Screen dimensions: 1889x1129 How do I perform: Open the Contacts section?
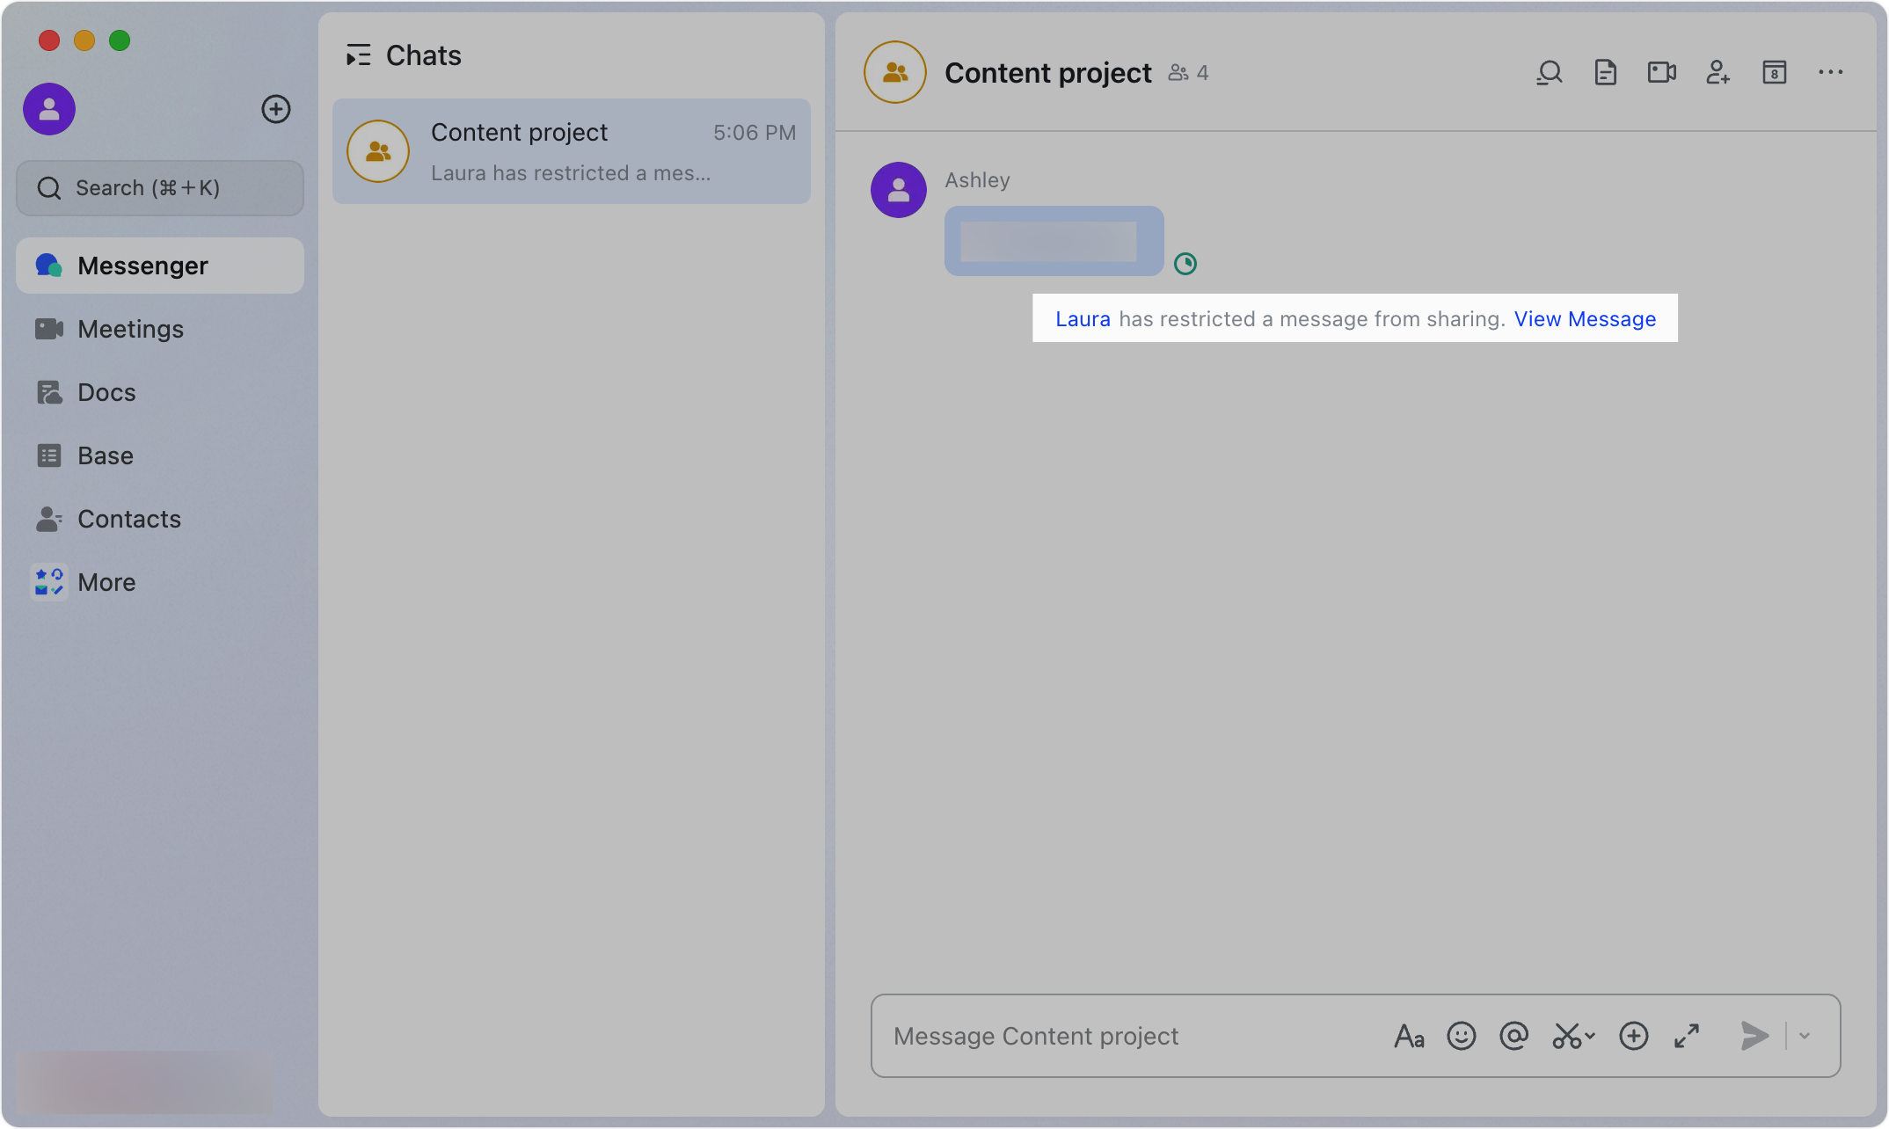click(x=130, y=519)
